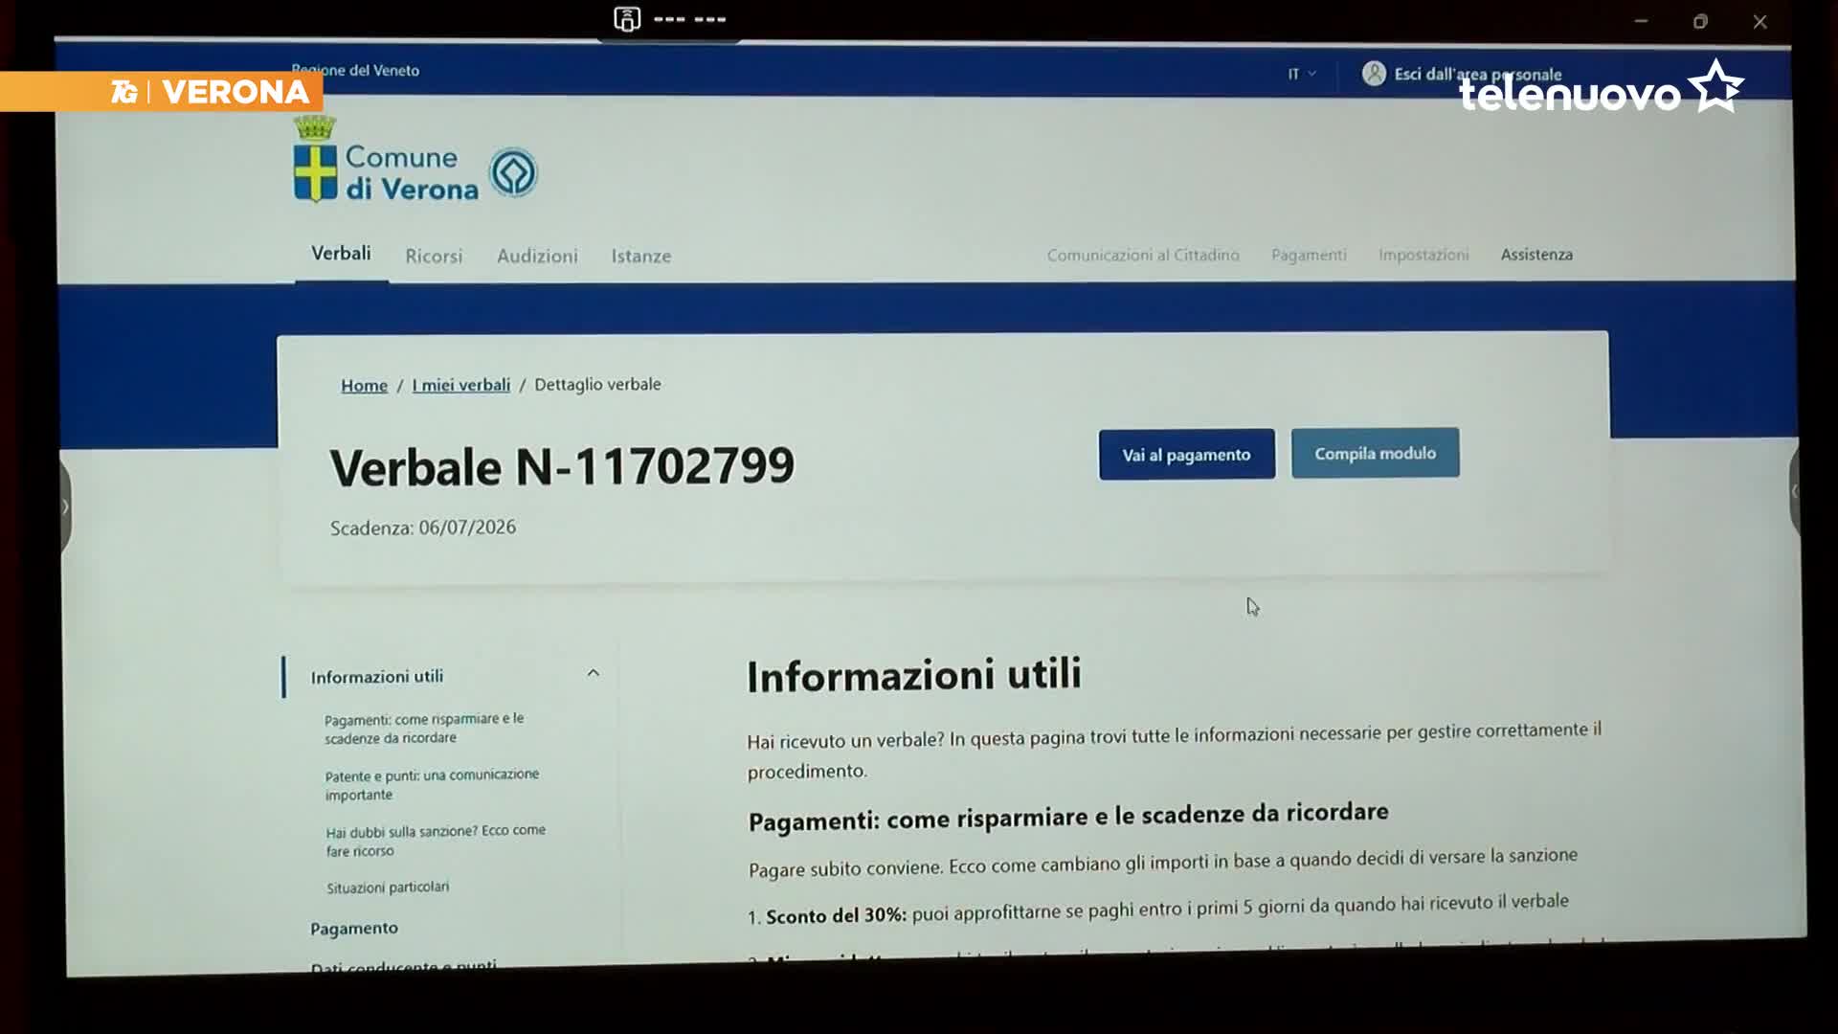Close the window
Screen dimensions: 1838x1034
coord(1760,21)
